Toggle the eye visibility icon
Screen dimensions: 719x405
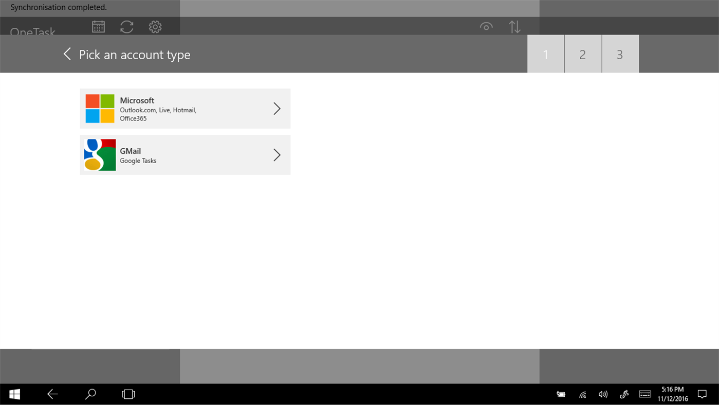pyautogui.click(x=486, y=27)
